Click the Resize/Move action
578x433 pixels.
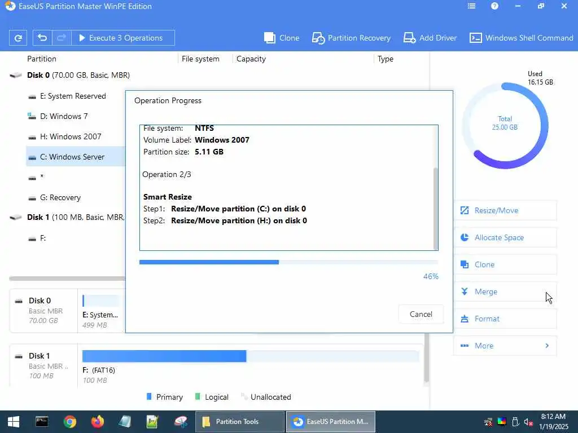pos(505,211)
